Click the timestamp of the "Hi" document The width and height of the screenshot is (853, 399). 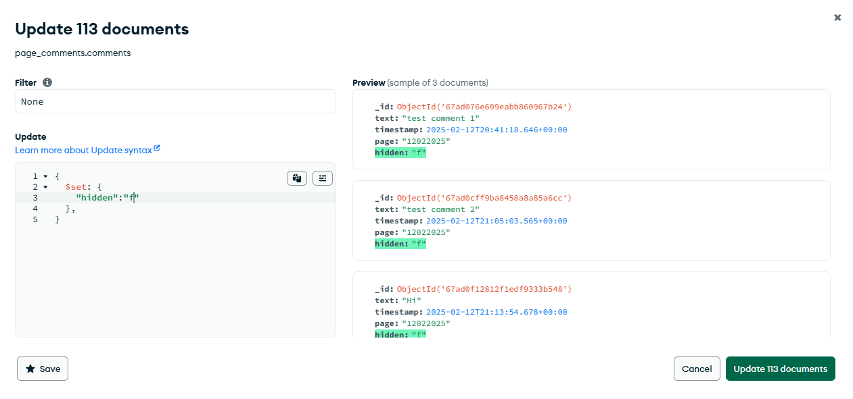497,312
